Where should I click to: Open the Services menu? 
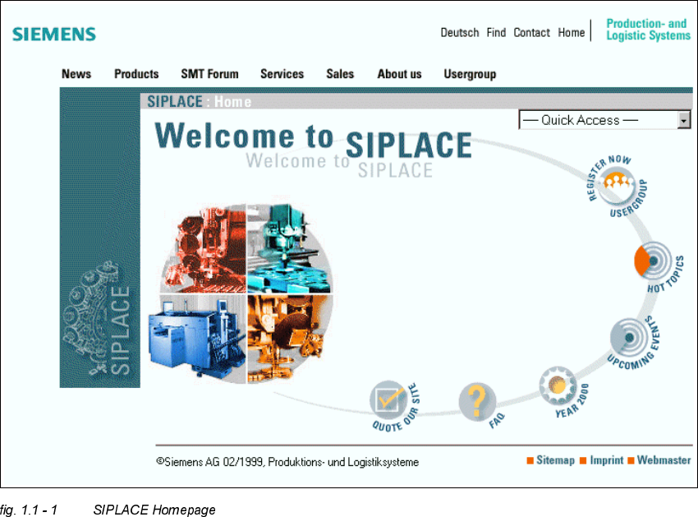pos(282,74)
